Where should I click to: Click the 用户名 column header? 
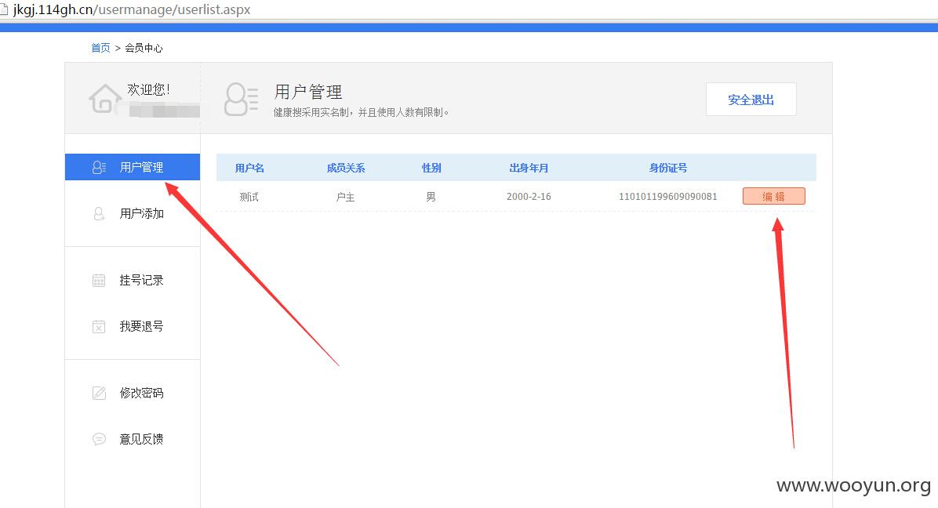coord(249,168)
